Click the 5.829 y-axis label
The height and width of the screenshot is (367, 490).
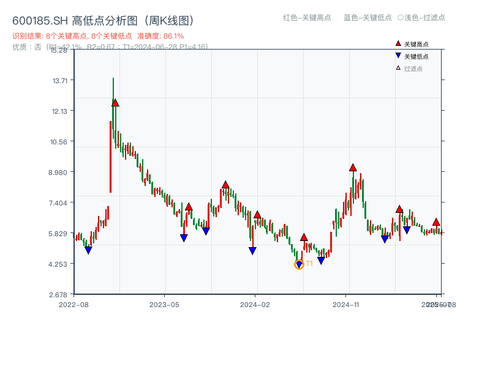(58, 234)
